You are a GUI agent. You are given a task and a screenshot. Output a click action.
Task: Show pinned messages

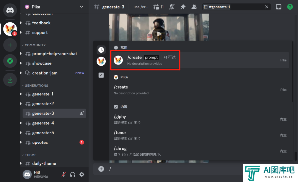pos(183,7)
